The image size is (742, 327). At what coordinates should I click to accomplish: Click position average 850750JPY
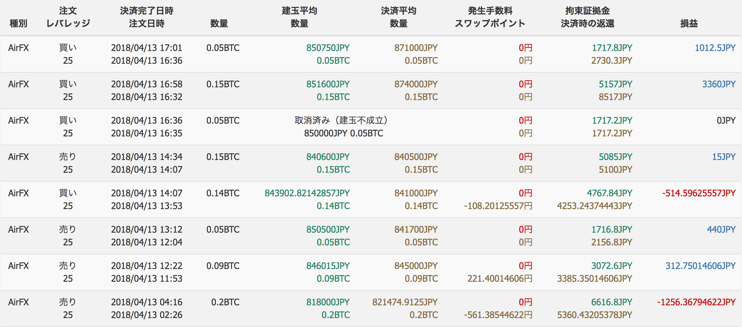328,48
